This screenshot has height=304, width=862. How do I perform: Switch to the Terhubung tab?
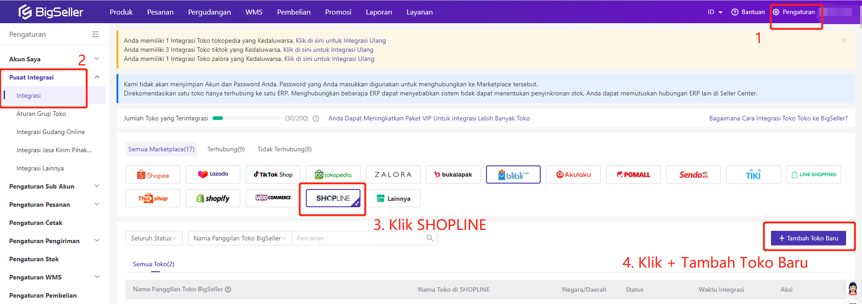226,149
